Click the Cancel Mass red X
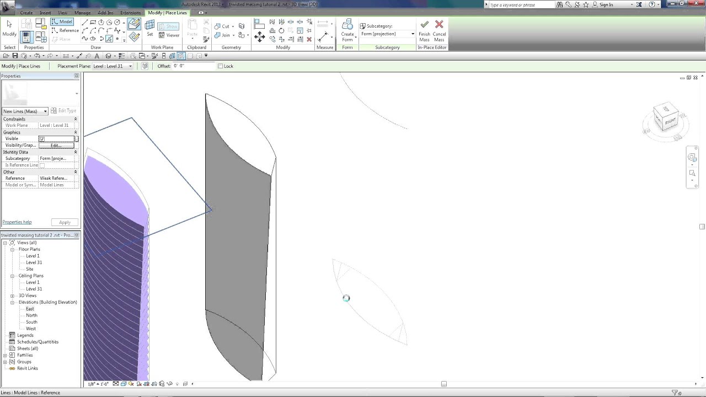 pyautogui.click(x=439, y=30)
